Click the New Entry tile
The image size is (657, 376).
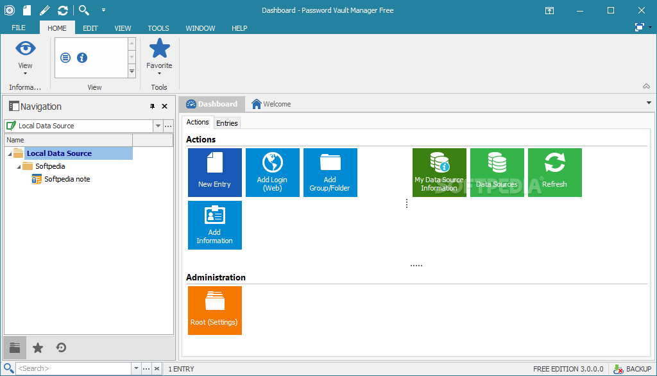pyautogui.click(x=215, y=173)
